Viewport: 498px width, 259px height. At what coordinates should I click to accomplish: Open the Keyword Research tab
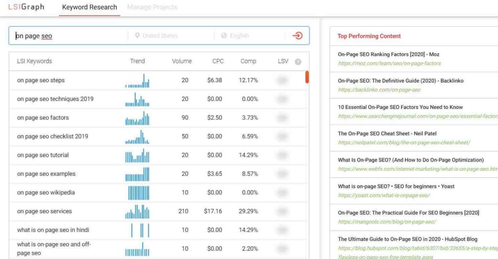tap(89, 7)
